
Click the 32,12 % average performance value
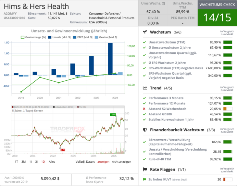coord(127,179)
